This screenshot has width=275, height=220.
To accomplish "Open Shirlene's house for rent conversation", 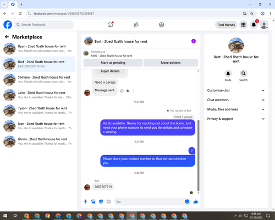I will (38, 80).
